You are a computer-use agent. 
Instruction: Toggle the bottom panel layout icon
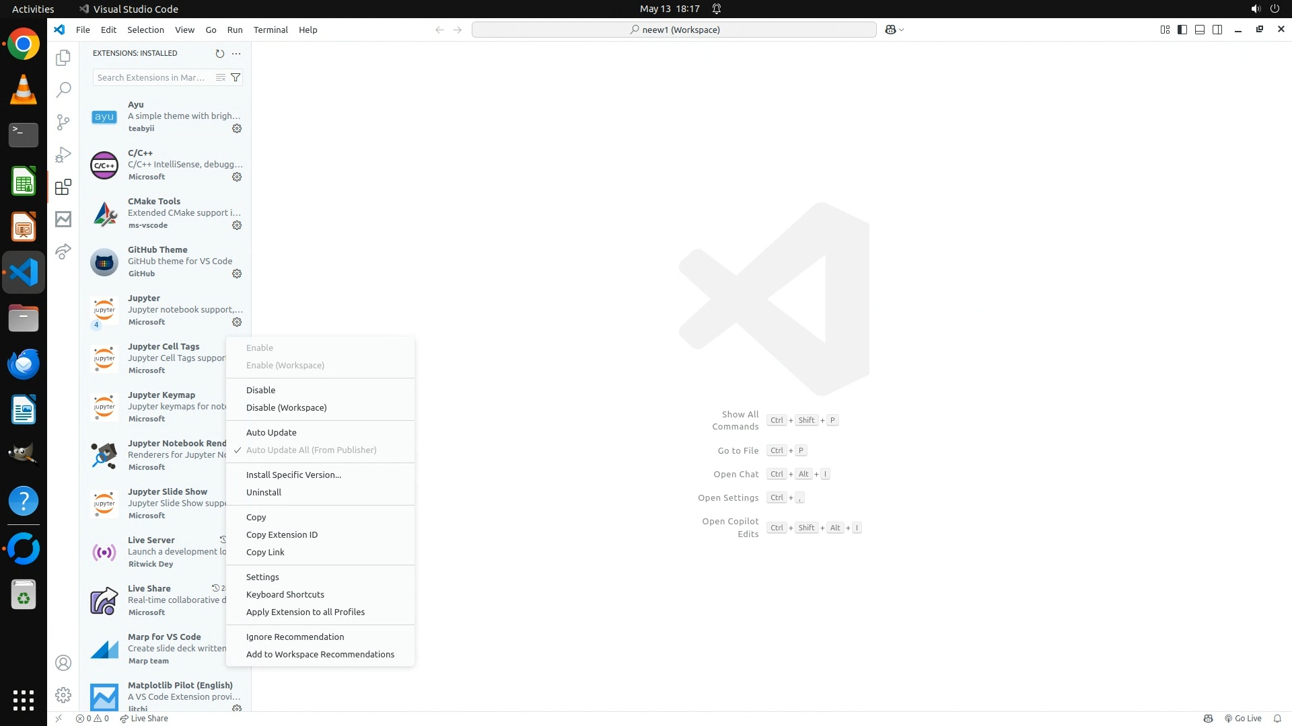[x=1200, y=30]
